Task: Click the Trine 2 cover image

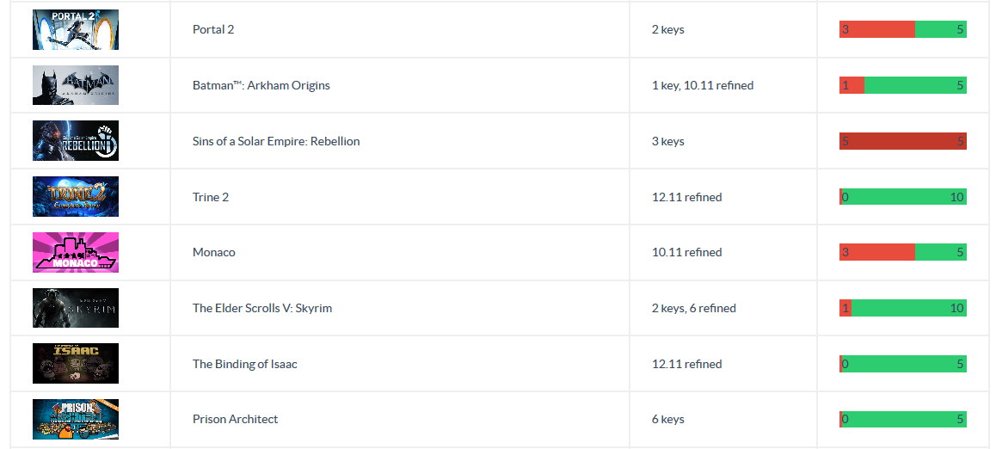Action: tap(76, 197)
